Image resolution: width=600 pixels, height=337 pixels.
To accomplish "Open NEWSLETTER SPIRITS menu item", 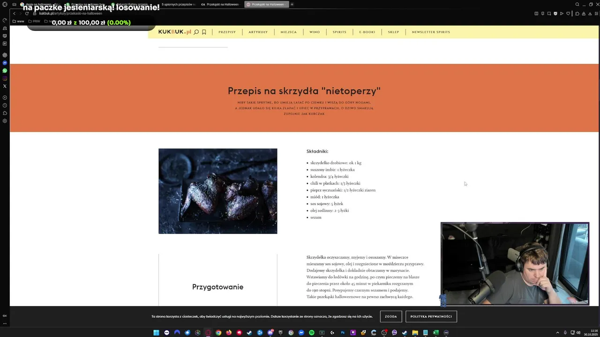I will [x=431, y=32].
